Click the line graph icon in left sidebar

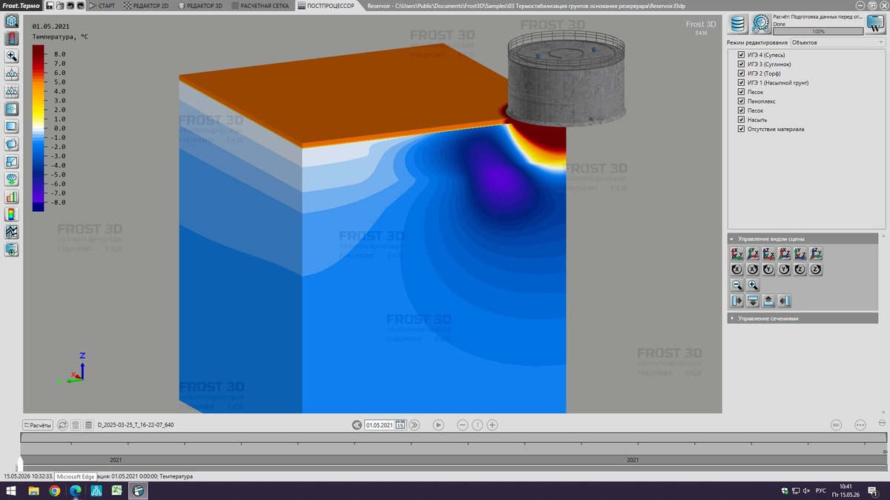pos(11,233)
